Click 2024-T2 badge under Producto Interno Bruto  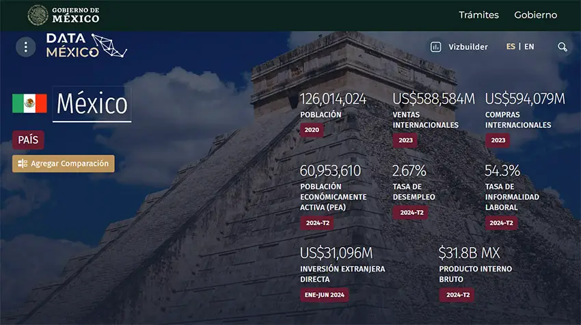(457, 295)
